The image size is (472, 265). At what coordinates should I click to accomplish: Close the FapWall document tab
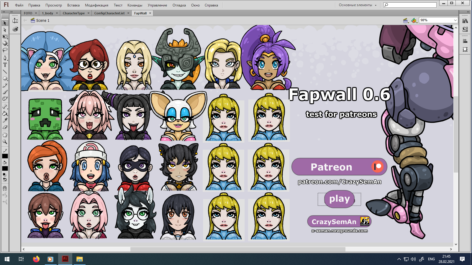tap(150, 13)
